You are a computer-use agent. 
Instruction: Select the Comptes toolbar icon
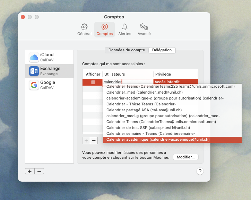click(104, 29)
